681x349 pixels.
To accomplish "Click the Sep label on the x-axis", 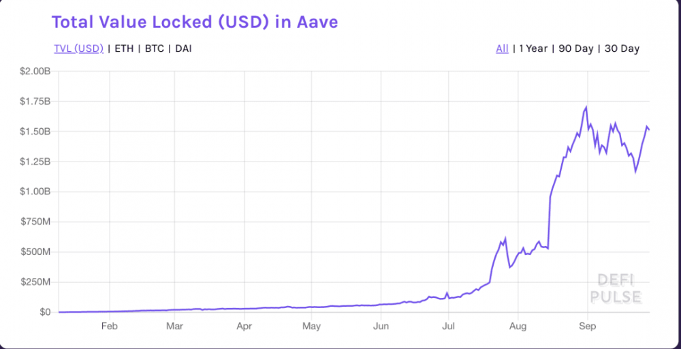I will pos(587,327).
